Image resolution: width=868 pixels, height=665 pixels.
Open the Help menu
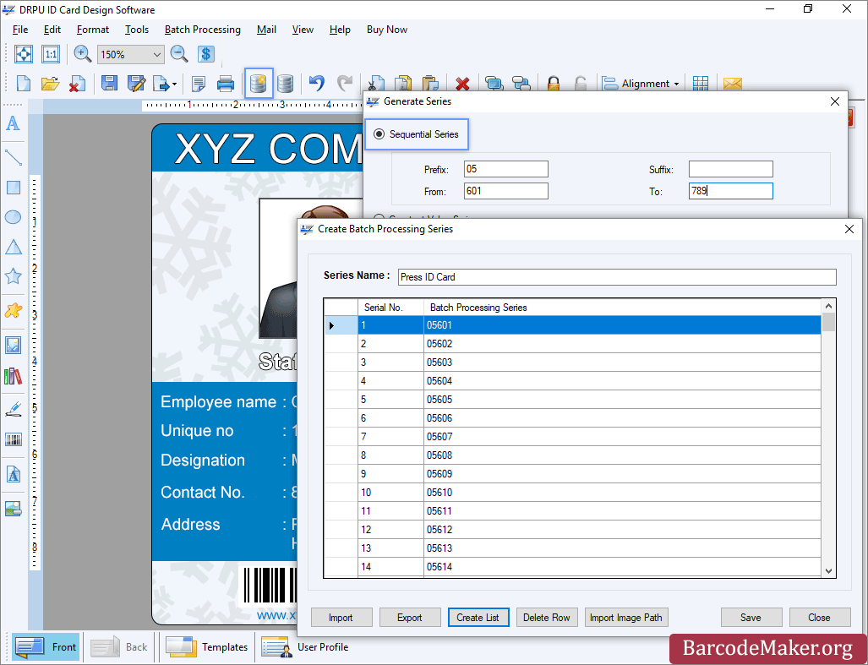click(340, 30)
